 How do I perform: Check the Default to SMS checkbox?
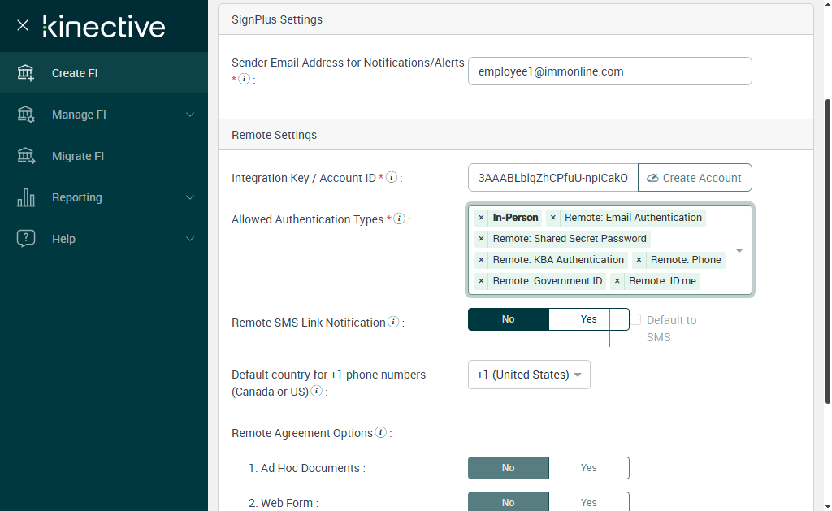635,319
